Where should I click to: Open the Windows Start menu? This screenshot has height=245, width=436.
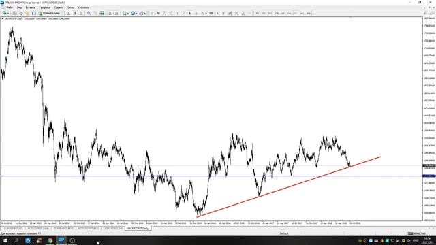click(5, 240)
